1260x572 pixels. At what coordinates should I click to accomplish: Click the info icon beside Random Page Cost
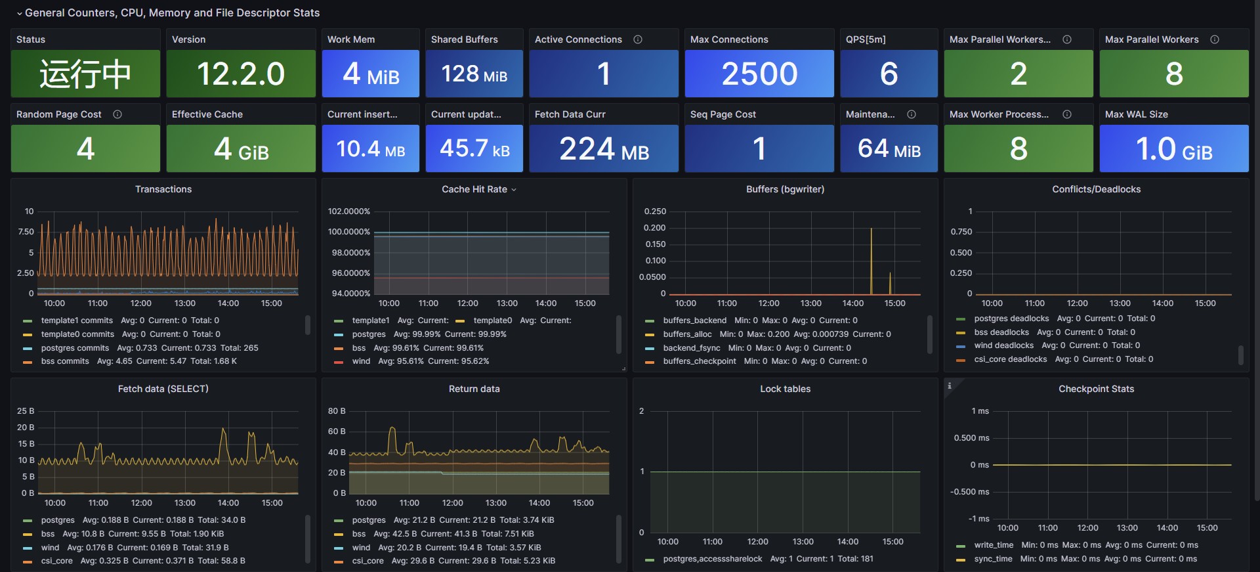[117, 114]
